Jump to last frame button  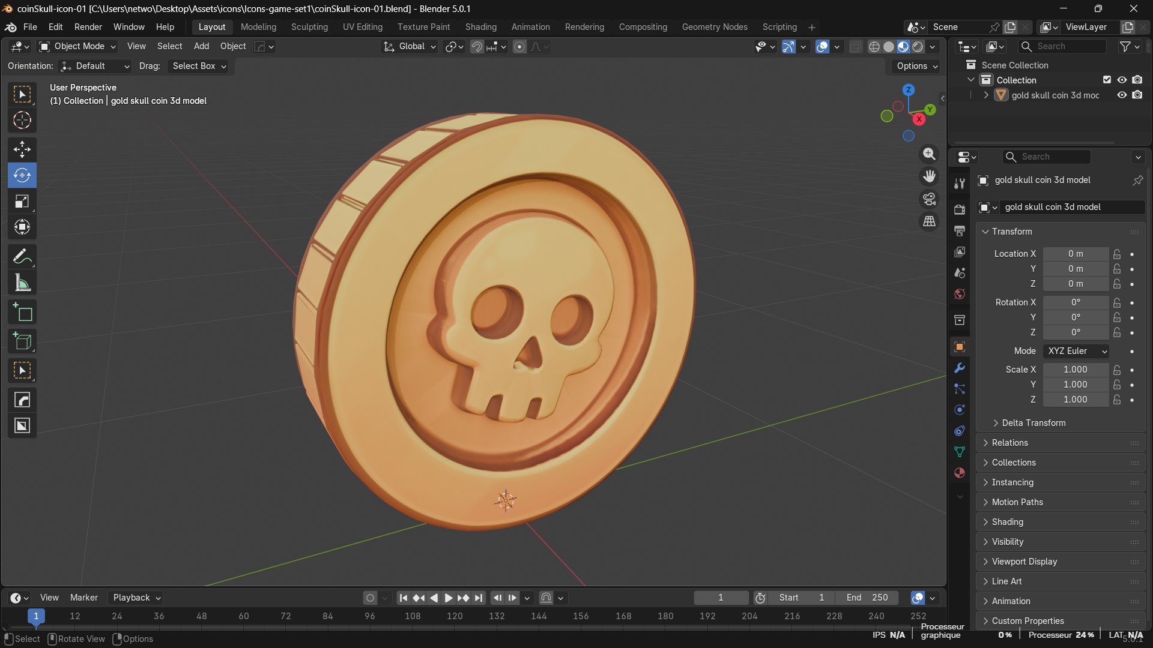(x=478, y=598)
